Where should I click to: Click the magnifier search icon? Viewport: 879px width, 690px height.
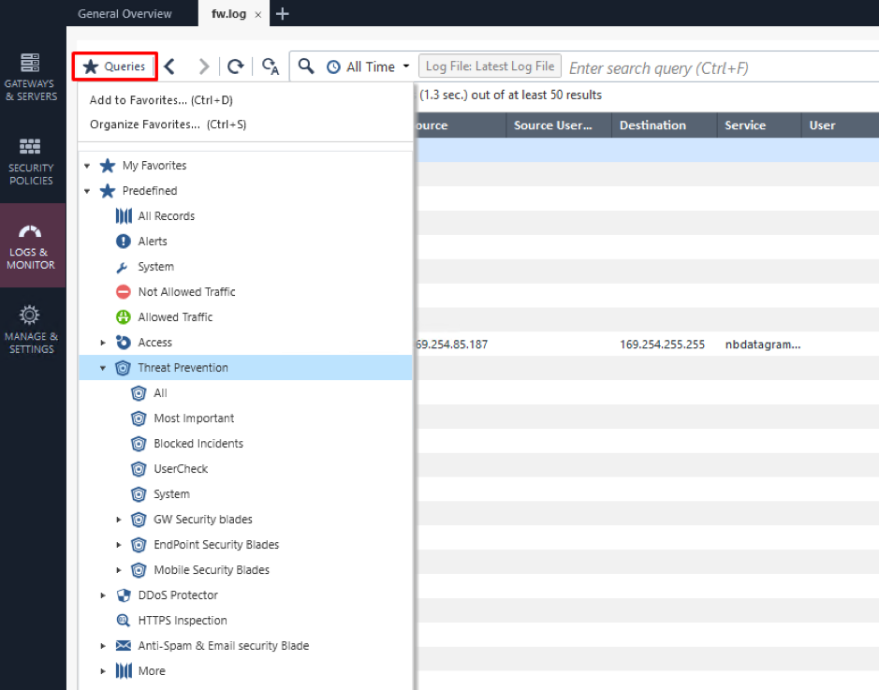click(x=306, y=66)
